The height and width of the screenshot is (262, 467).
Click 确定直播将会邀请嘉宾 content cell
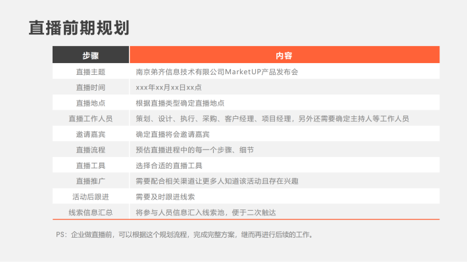point(284,134)
